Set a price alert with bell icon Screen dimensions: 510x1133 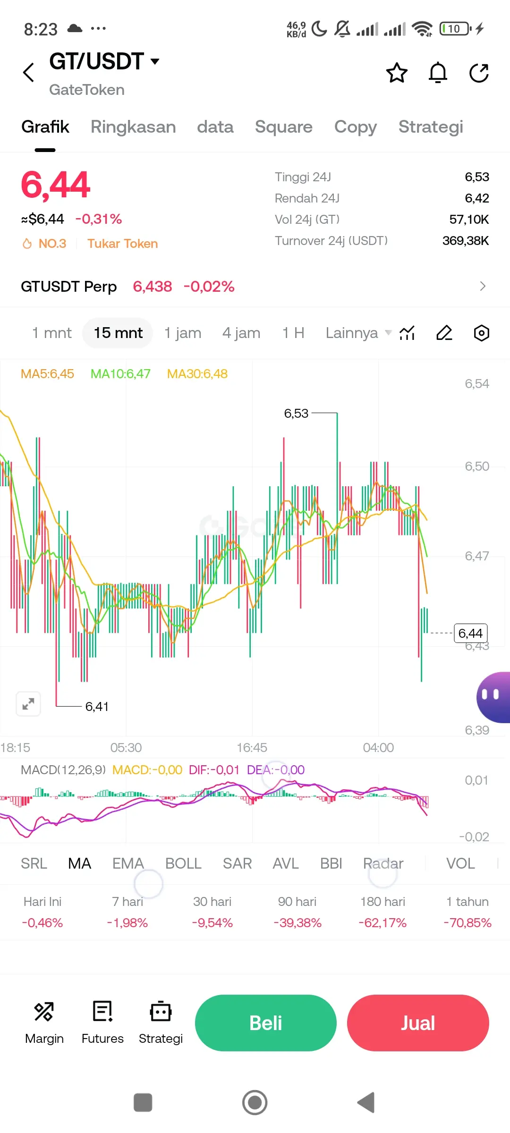click(438, 73)
